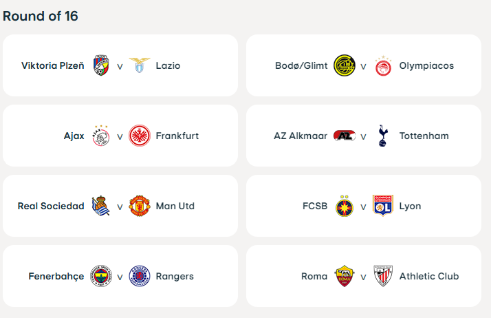Click the Tottenham cockerel crest
The width and height of the screenshot is (491, 318).
(x=383, y=136)
